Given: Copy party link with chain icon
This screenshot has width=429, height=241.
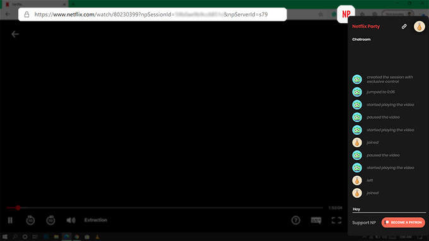Looking at the screenshot, I should pos(404,26).
